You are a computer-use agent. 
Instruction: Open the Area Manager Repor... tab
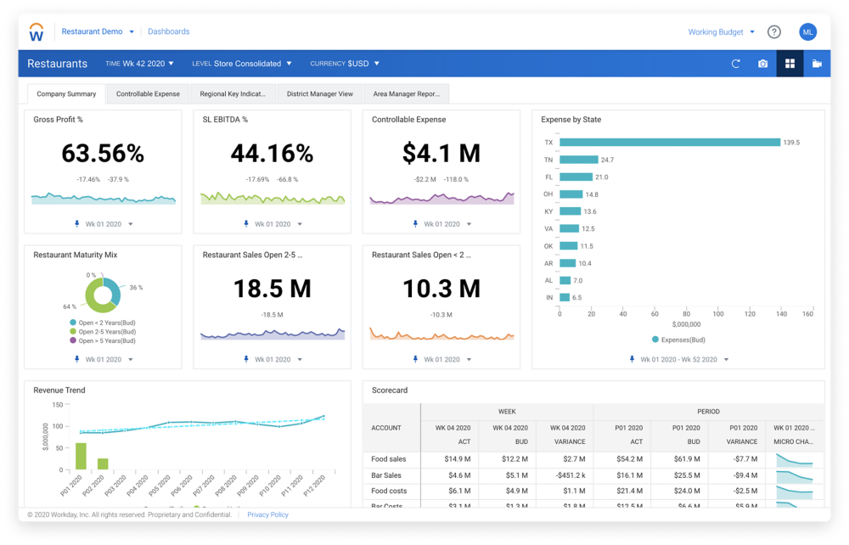coord(407,93)
